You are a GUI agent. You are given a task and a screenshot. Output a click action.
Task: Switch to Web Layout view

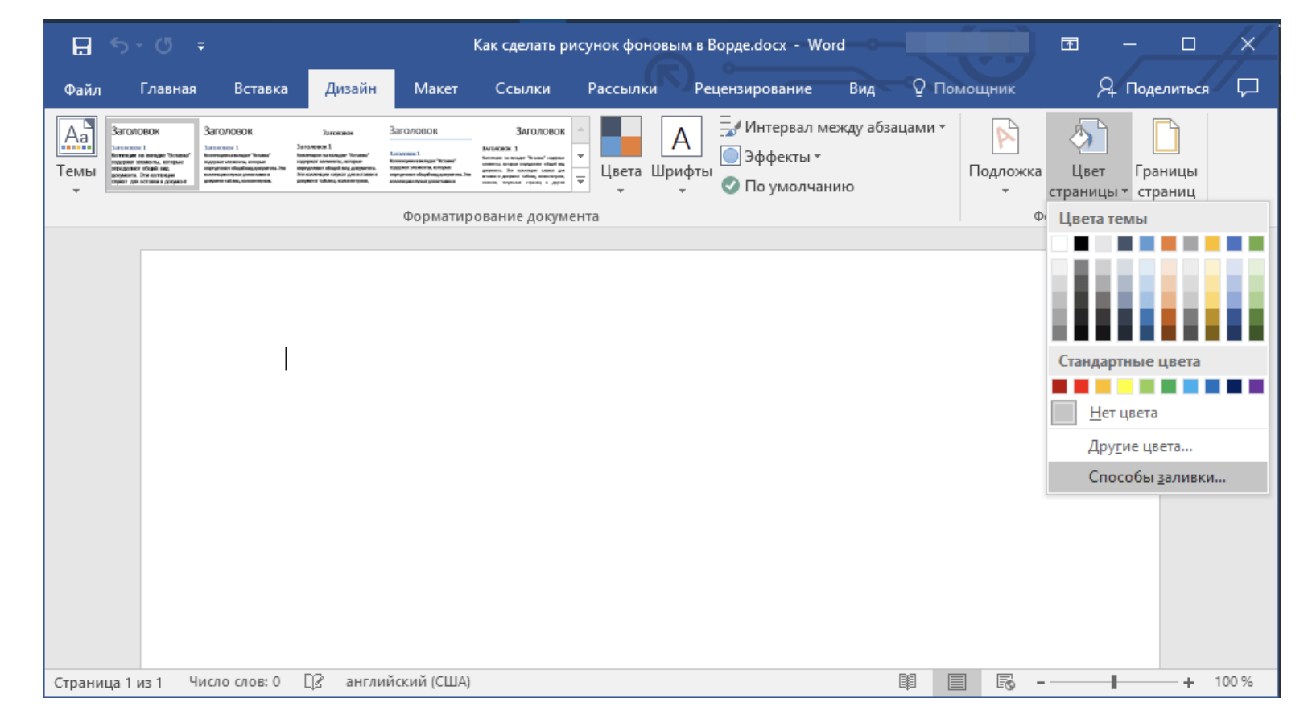1005,682
